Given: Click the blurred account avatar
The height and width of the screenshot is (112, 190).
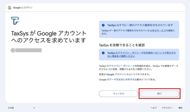Looking at the screenshot, I should pyautogui.click(x=13, y=50).
